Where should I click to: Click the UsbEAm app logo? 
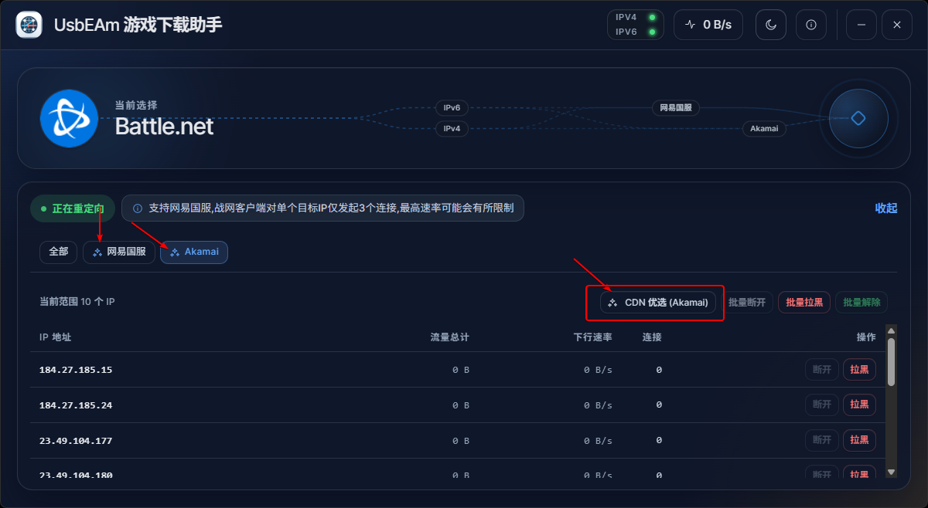[29, 25]
